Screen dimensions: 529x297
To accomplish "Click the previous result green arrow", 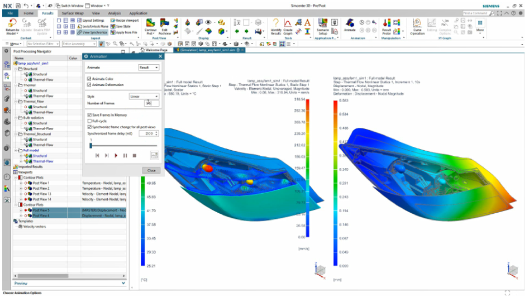I will [237, 31].
